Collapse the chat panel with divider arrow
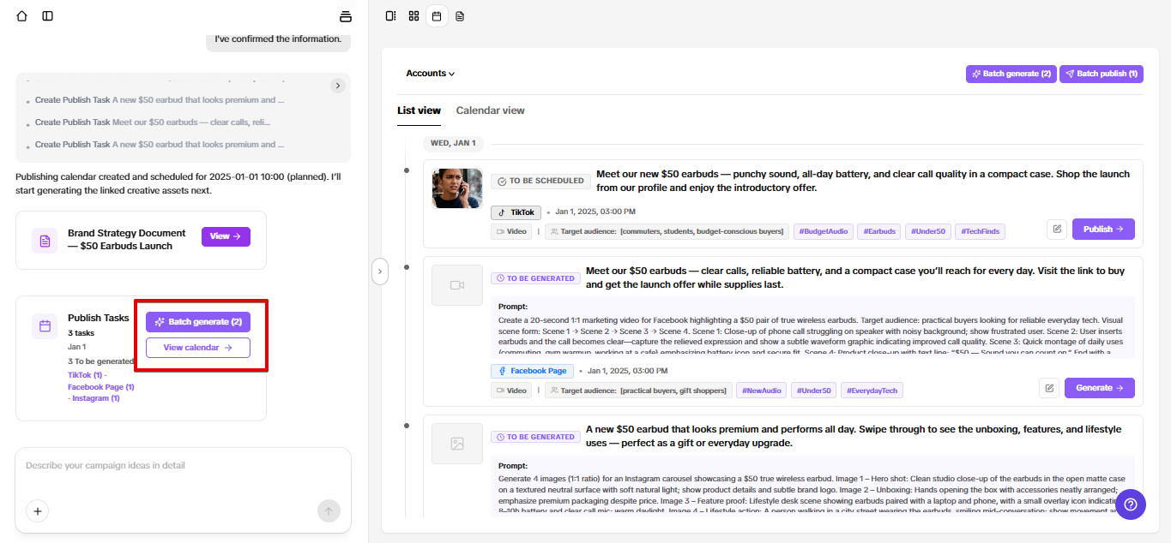 click(x=381, y=271)
